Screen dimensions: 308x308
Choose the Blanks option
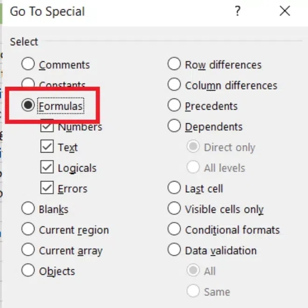click(x=28, y=209)
